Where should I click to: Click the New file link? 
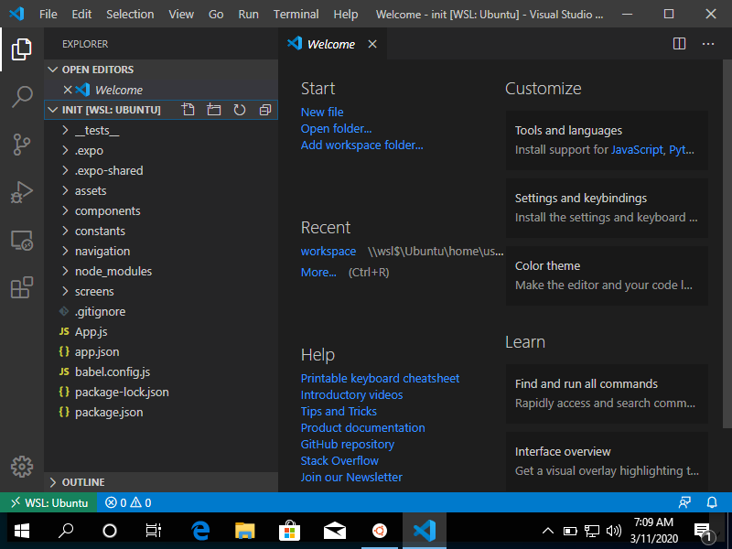pos(322,112)
